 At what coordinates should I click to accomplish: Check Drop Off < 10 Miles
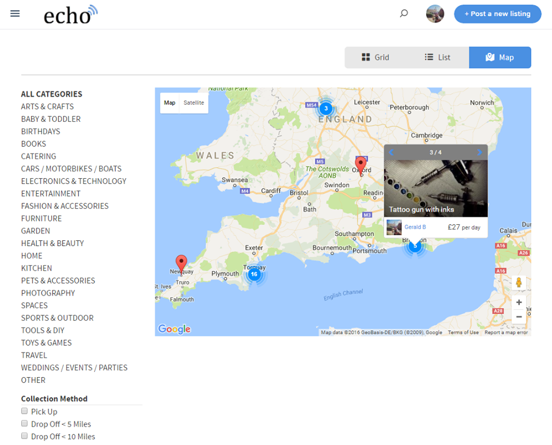point(24,436)
